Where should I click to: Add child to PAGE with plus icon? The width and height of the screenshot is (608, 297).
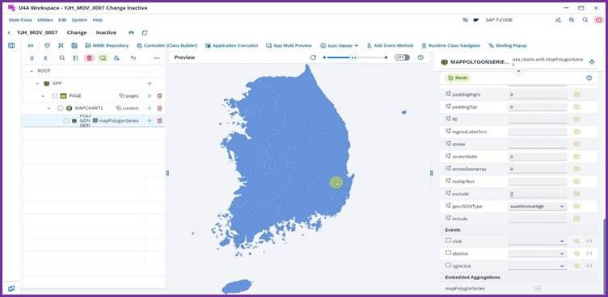point(150,96)
